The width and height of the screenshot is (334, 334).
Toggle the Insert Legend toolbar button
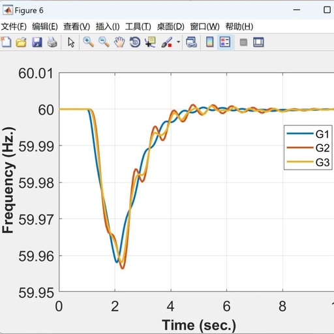(225, 42)
